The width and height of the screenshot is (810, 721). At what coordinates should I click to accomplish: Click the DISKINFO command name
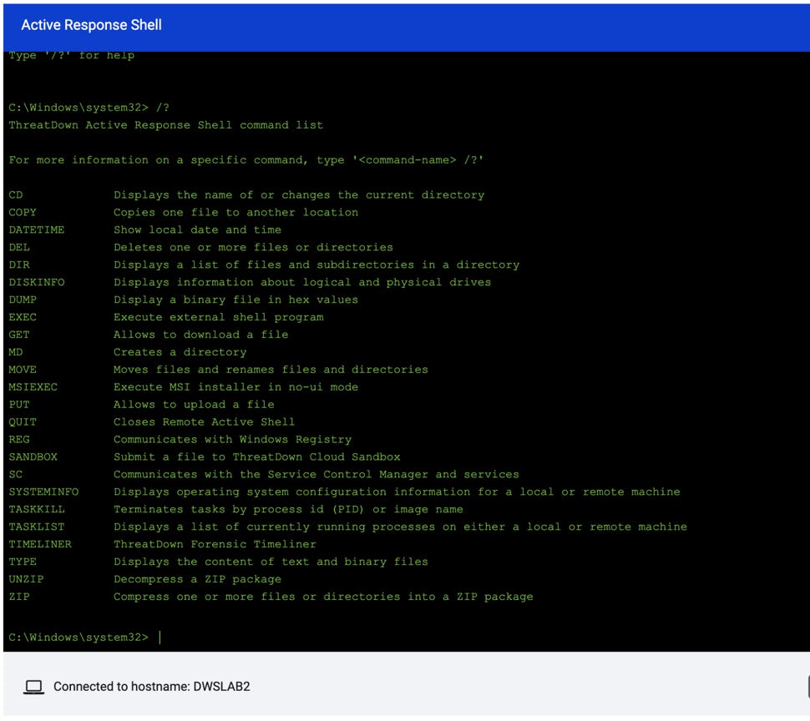36,283
